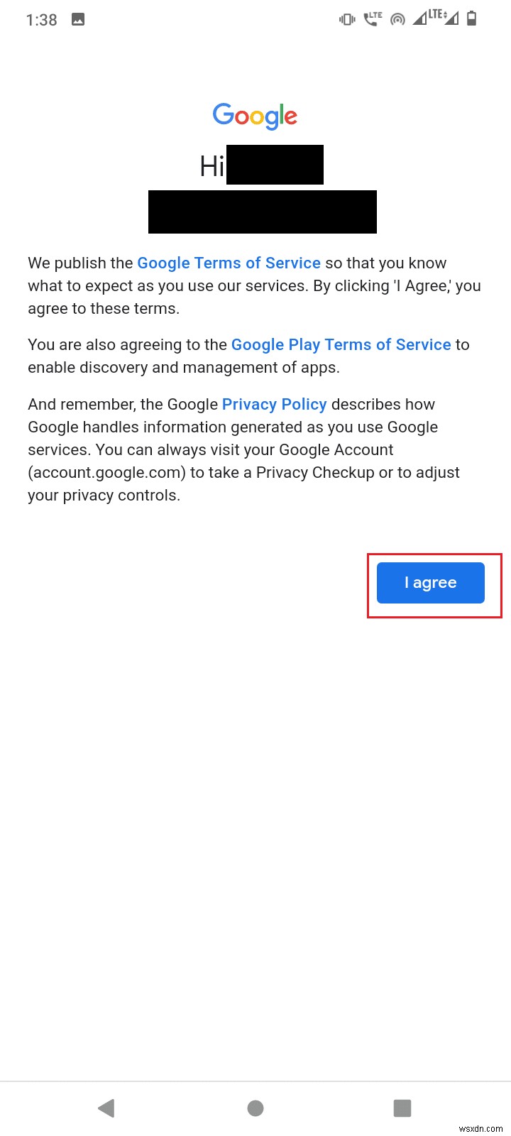Open recent apps with the square button

coord(402,1108)
